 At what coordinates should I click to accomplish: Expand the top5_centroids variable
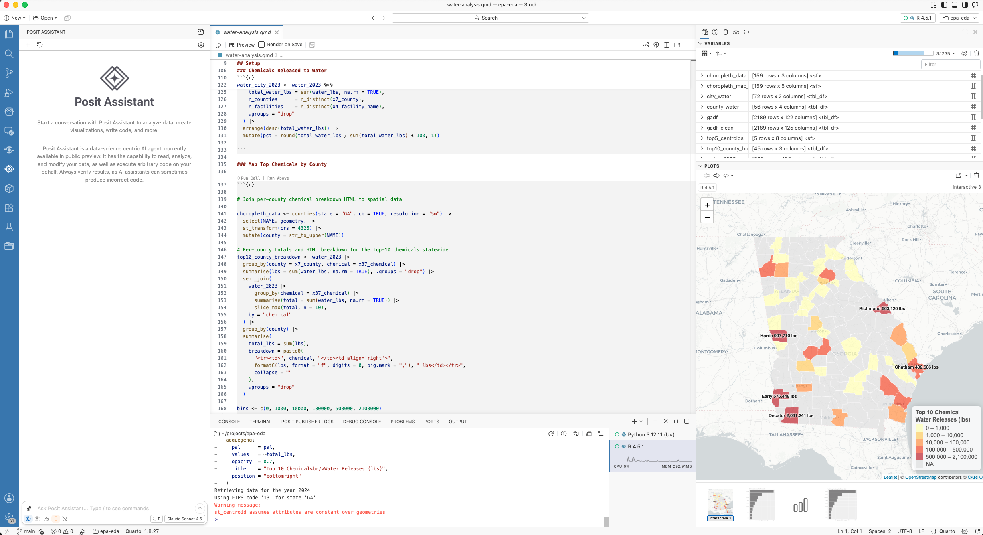pos(702,138)
